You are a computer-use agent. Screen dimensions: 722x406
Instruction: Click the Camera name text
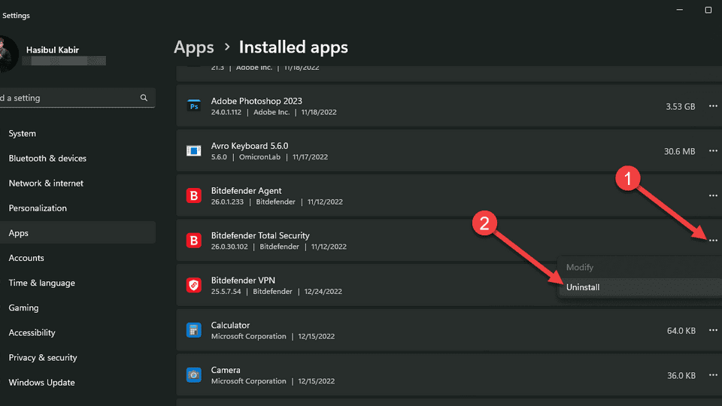226,370
